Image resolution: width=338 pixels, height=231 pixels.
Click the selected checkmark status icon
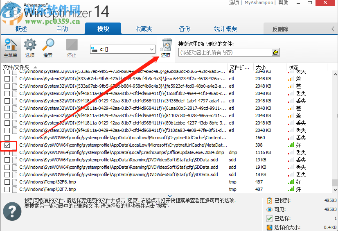click(269, 218)
